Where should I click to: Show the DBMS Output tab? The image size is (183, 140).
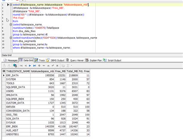55,60
